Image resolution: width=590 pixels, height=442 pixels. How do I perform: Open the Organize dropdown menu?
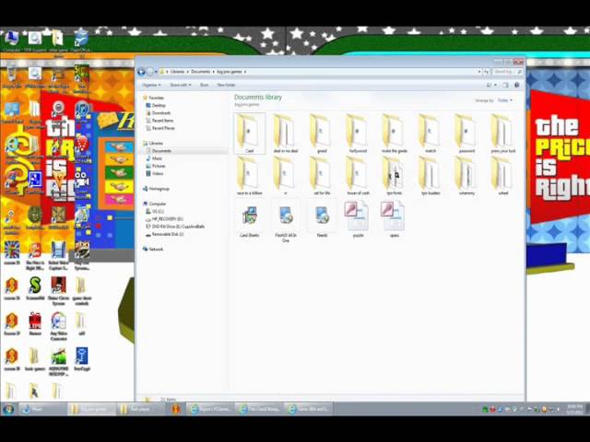coord(151,85)
